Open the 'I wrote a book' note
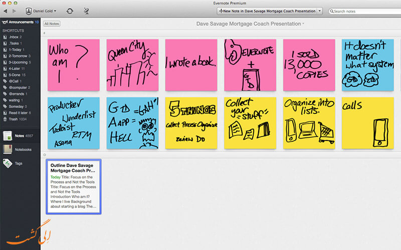401x250 pixels. (191, 65)
